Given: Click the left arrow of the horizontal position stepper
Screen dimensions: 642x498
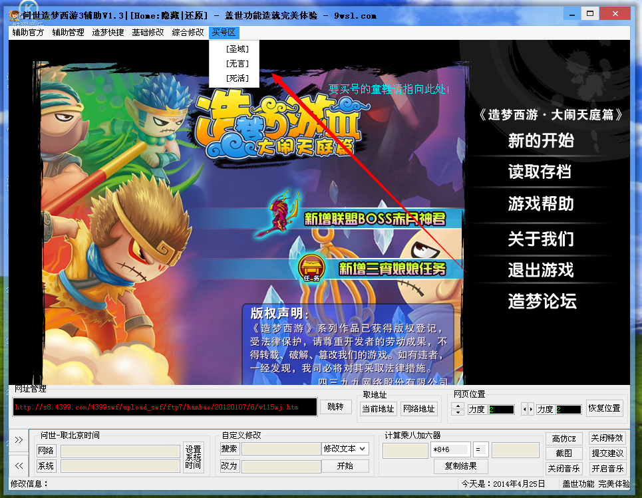Looking at the screenshot, I should pos(524,409).
